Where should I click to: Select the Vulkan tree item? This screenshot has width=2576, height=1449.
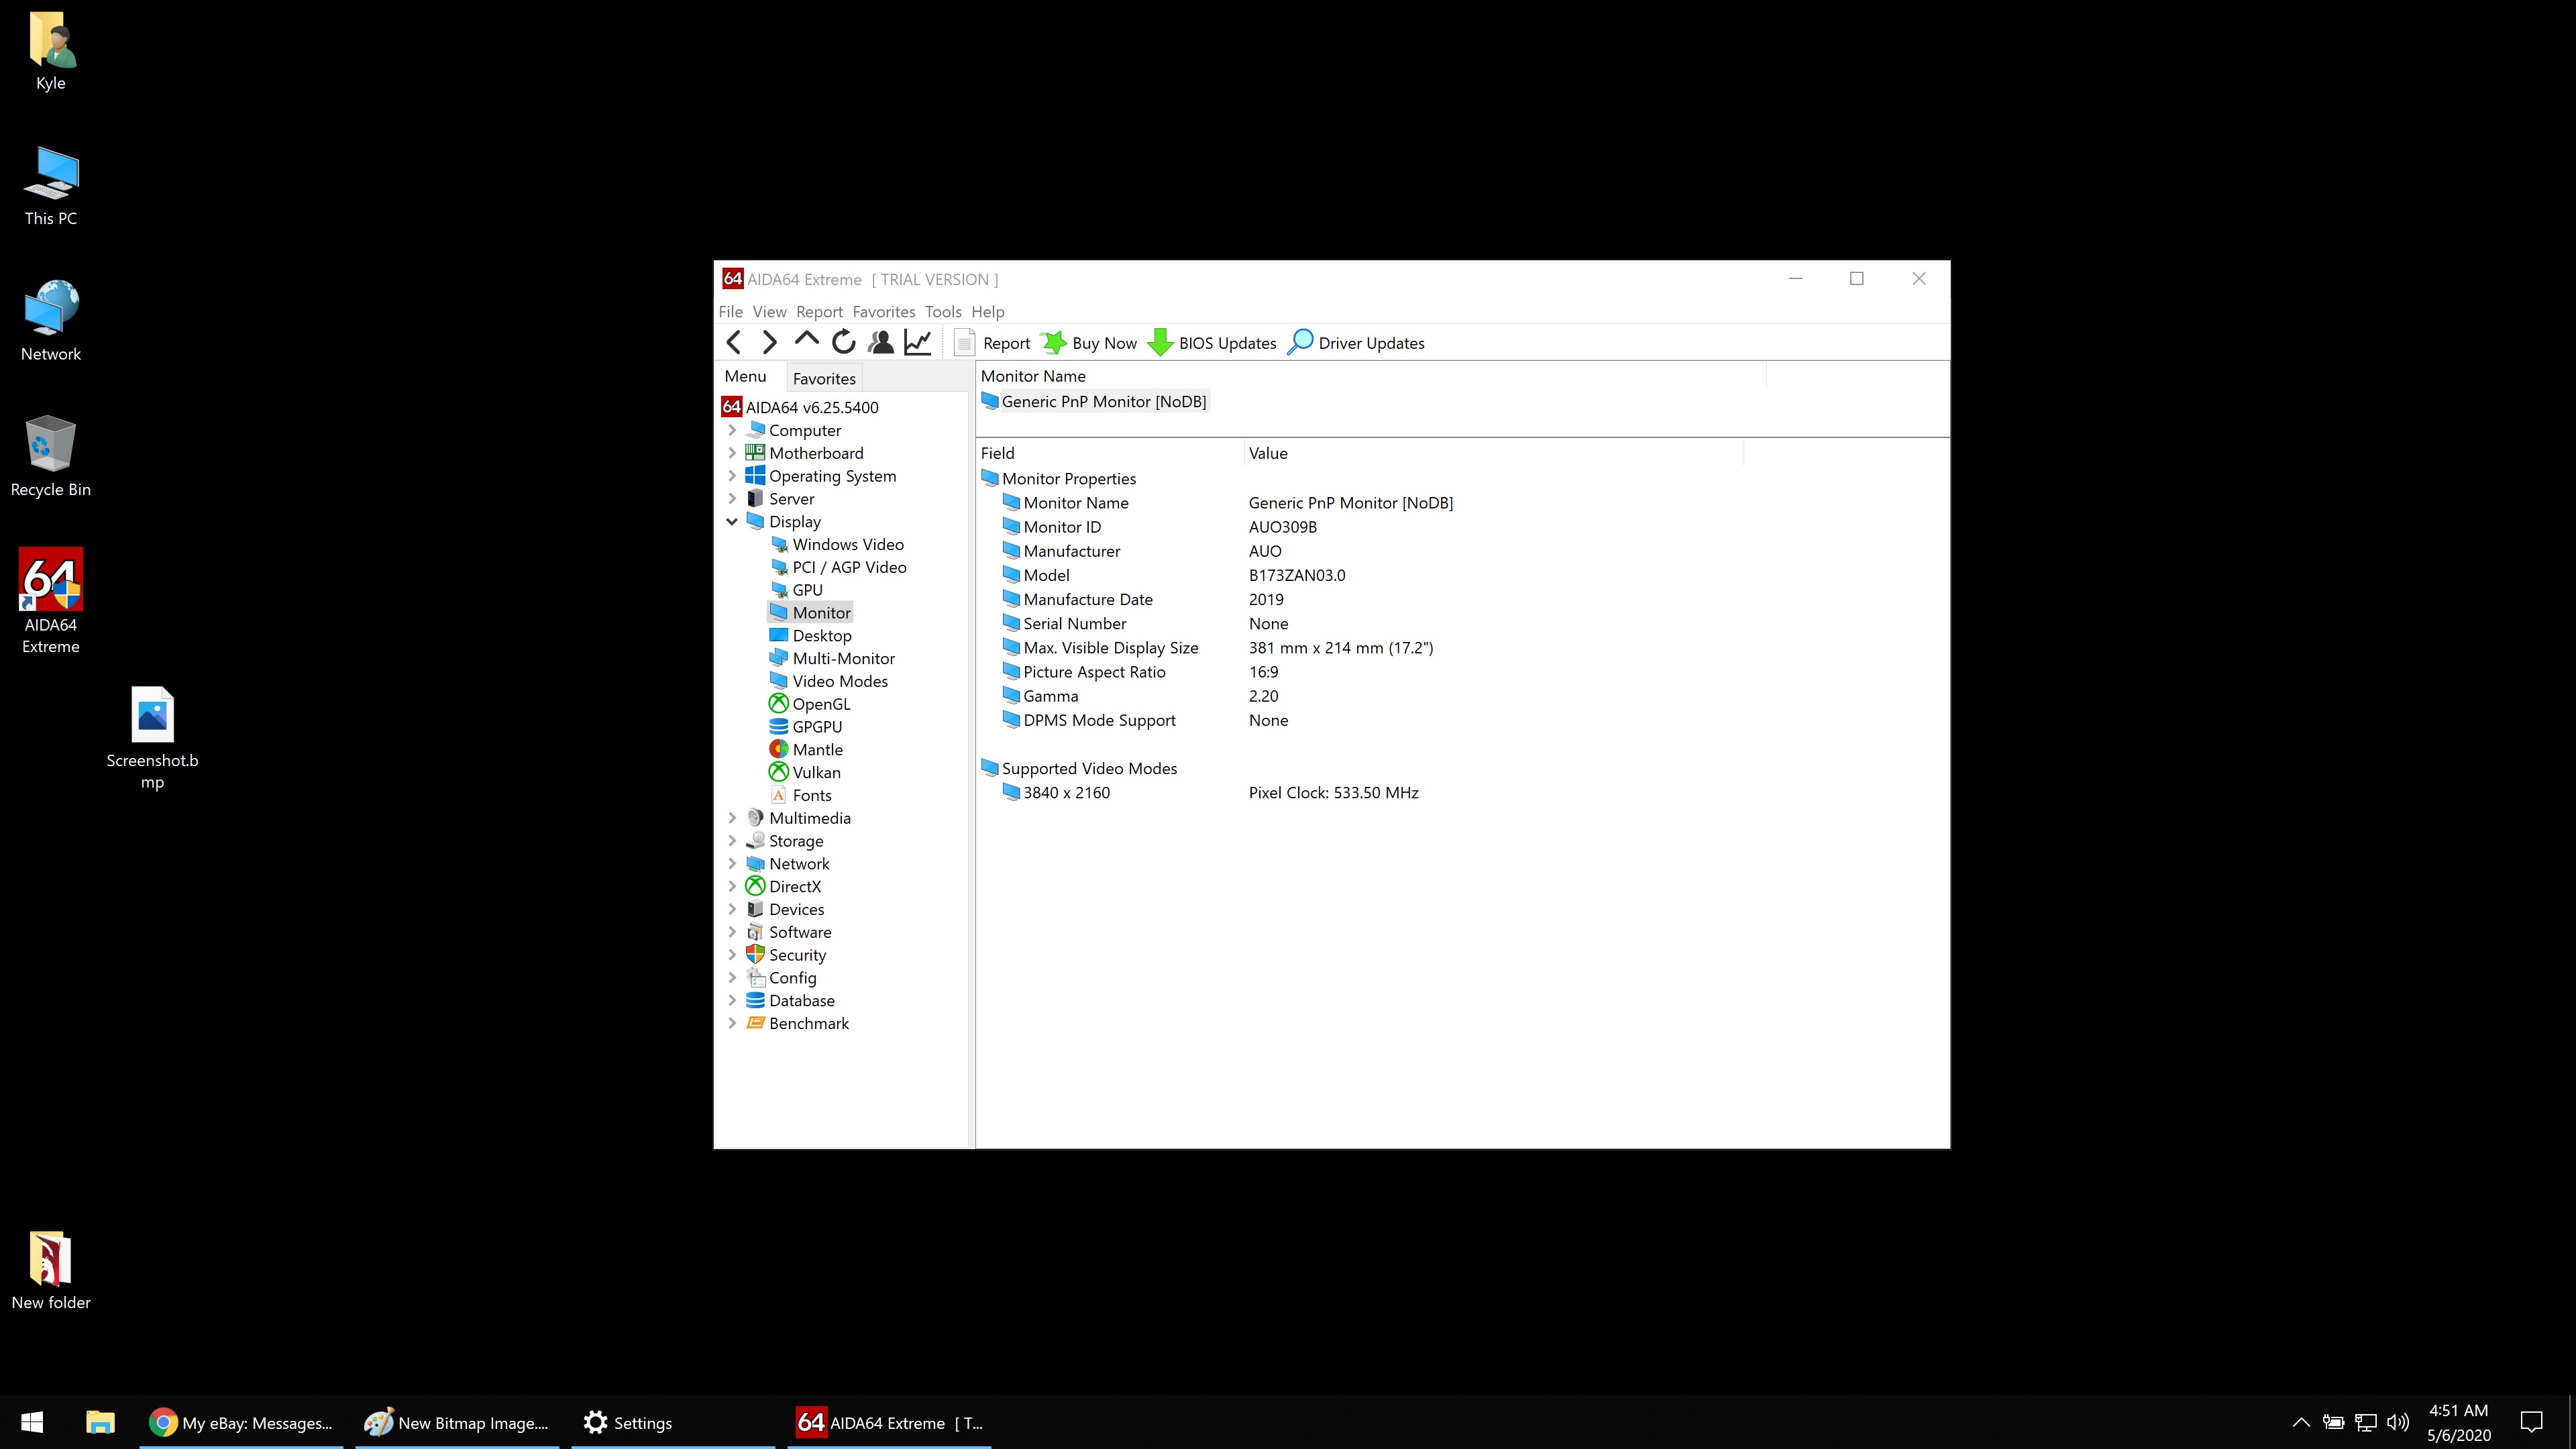(805, 773)
